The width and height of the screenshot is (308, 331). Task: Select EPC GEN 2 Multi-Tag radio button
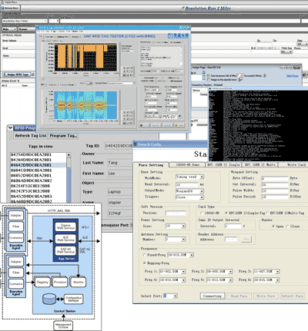point(267,213)
